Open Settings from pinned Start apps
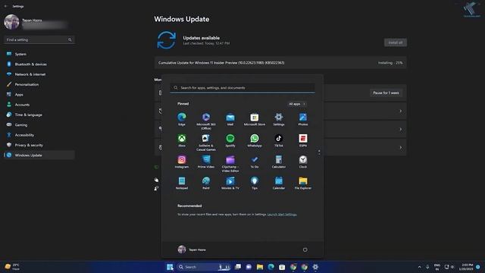 279,119
